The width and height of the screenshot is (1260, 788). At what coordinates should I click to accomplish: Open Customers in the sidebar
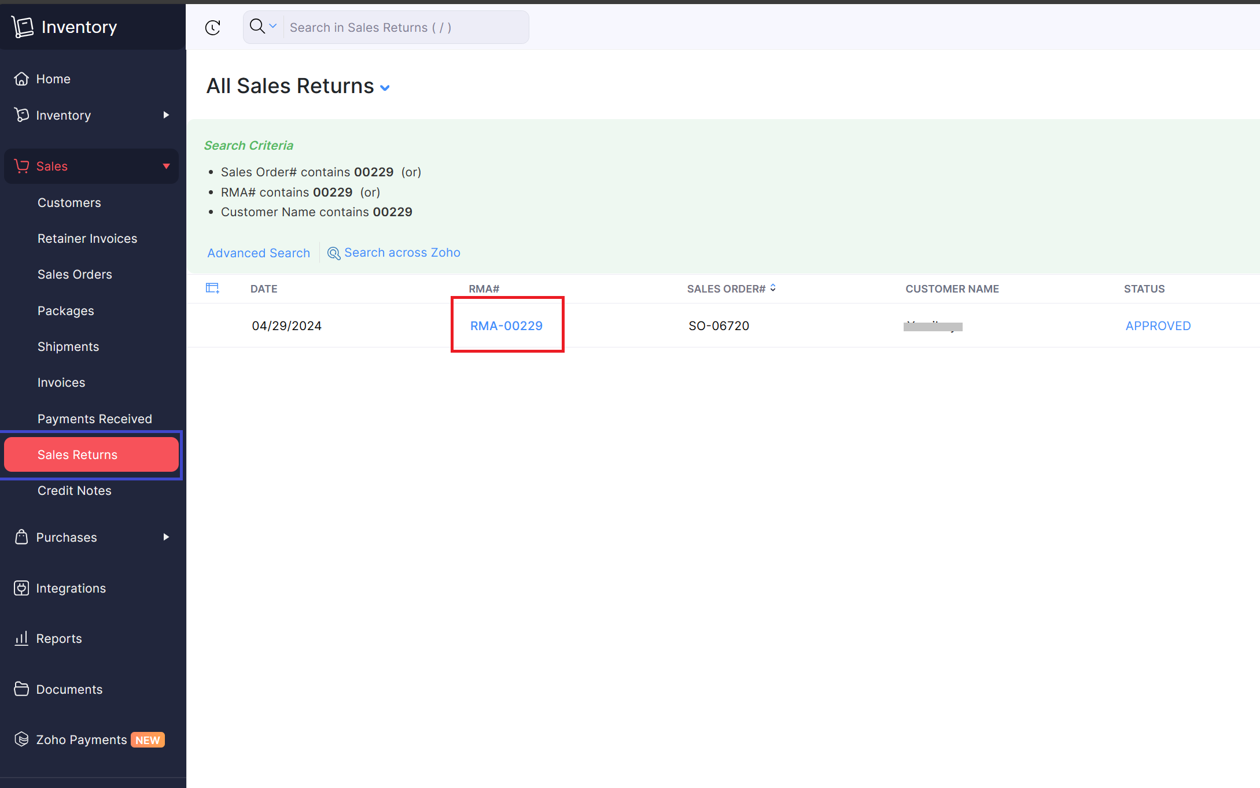click(69, 203)
